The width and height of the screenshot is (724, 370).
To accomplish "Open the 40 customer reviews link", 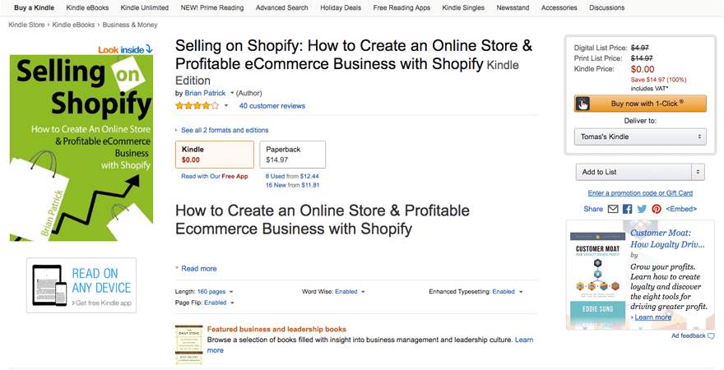I will (x=271, y=105).
